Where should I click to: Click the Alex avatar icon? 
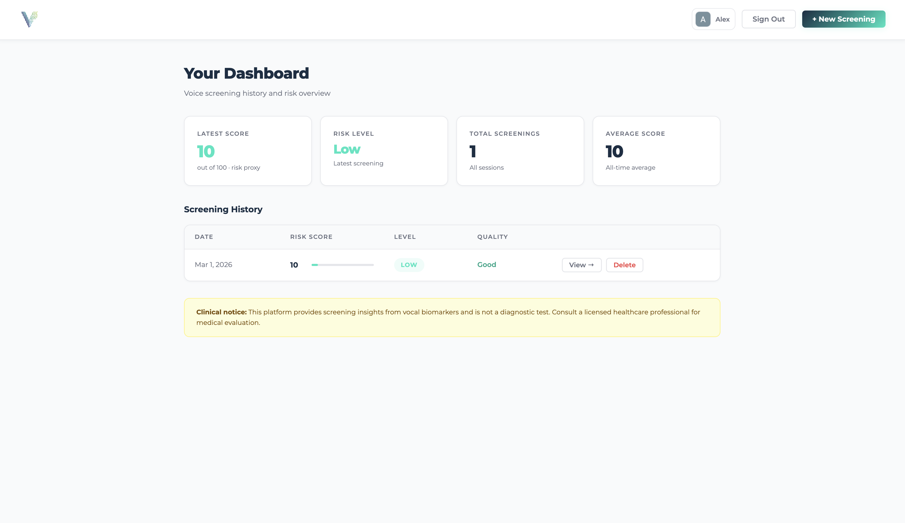[x=703, y=19]
